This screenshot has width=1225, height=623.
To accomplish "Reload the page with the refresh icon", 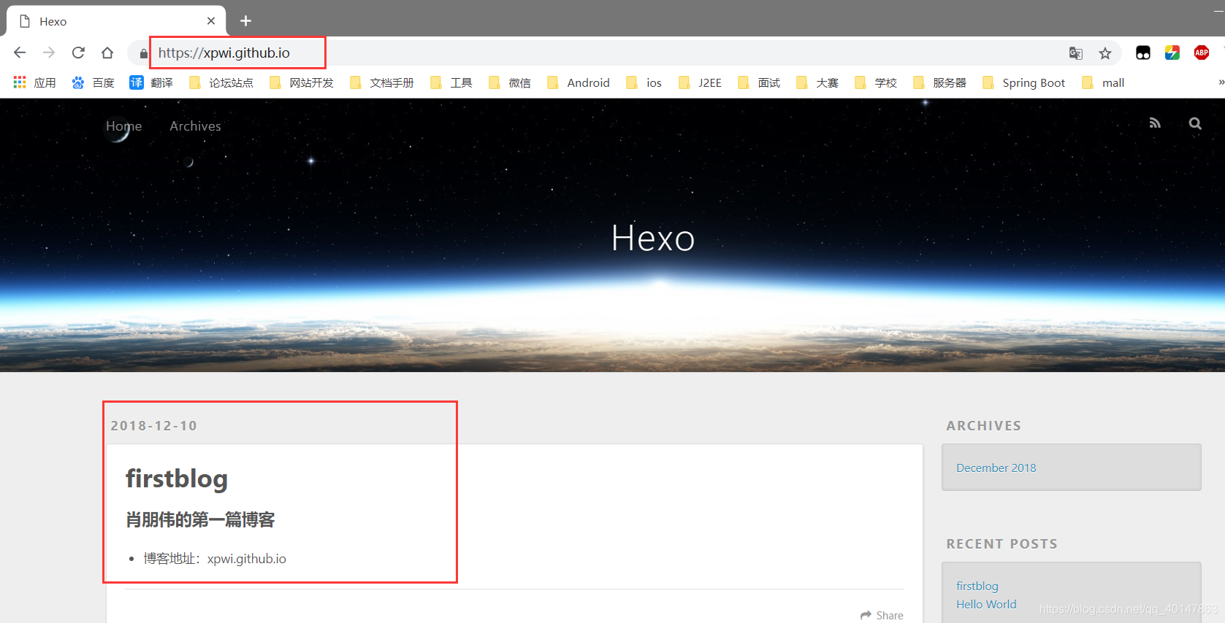I will point(78,53).
